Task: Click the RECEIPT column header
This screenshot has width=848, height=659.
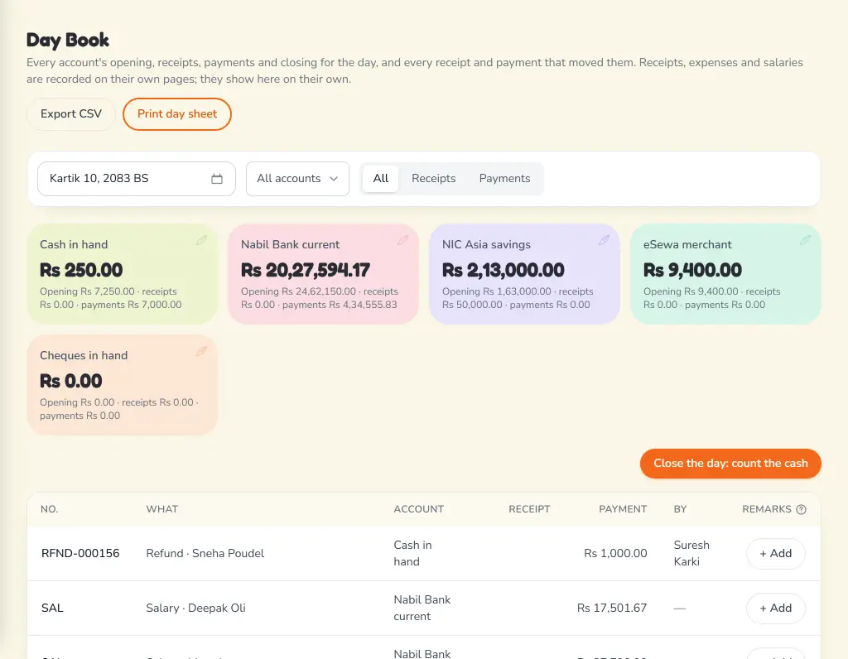Action: tap(529, 509)
